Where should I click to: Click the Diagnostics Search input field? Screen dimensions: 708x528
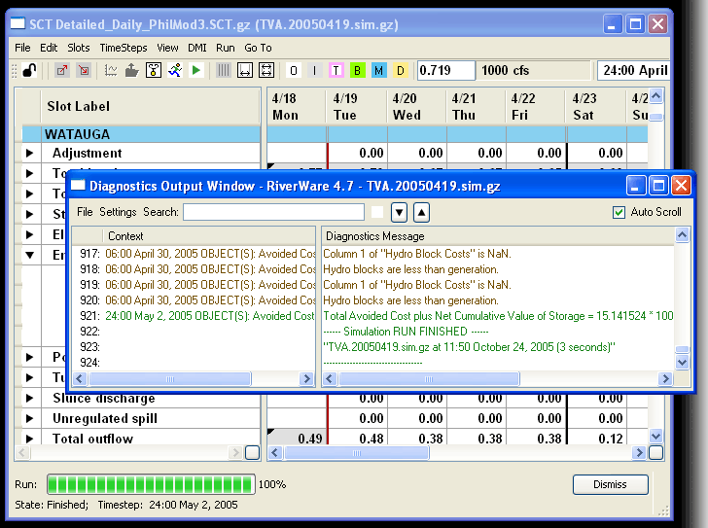pos(273,212)
